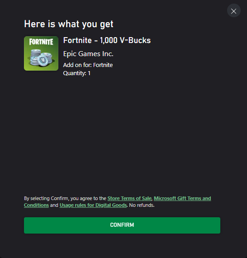This screenshot has width=247, height=258.
Task: Click the Fortnite V-Bucks product thumbnail
Action: (x=41, y=53)
